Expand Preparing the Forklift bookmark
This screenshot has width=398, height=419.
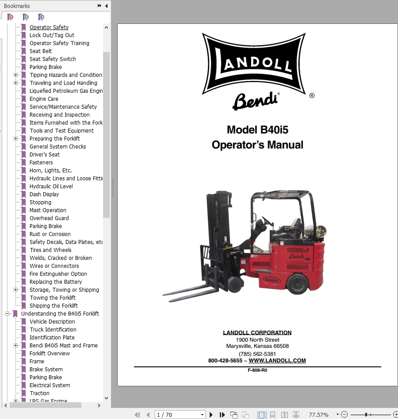click(15, 139)
